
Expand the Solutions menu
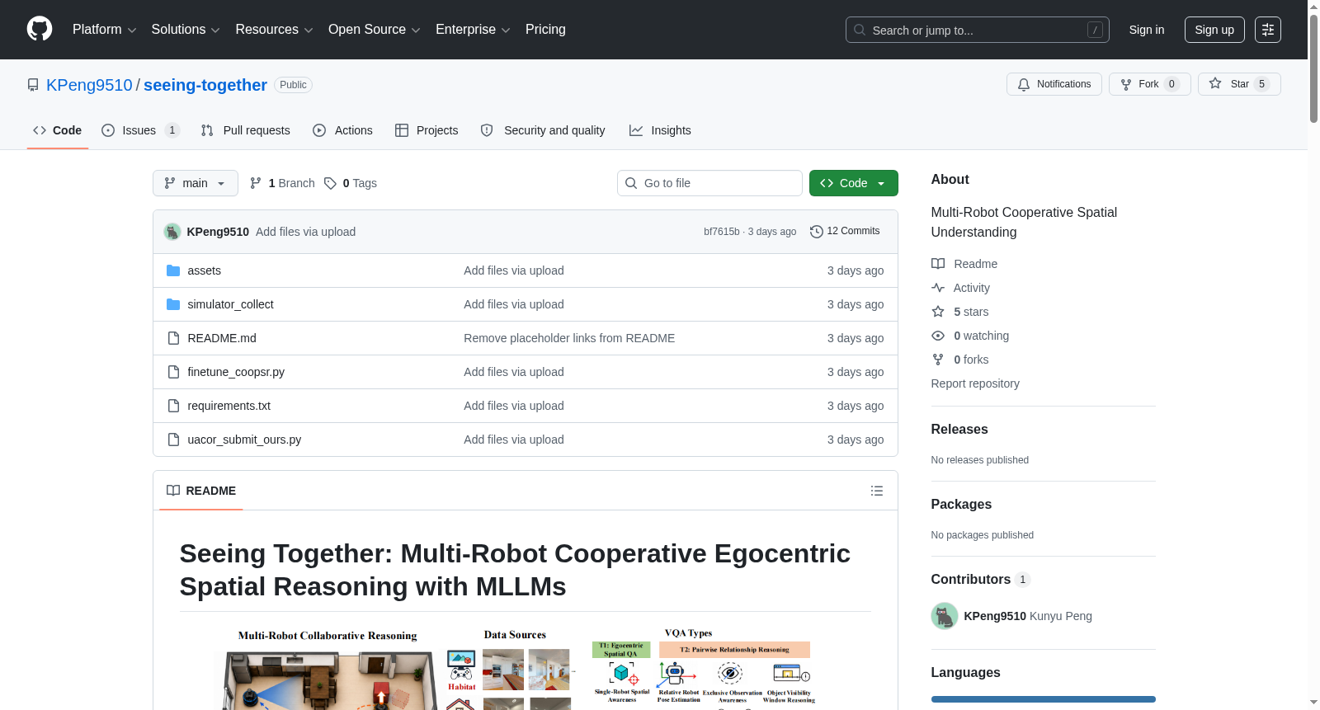coord(186,30)
